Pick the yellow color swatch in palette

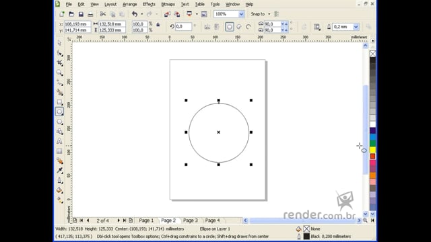coord(372,149)
